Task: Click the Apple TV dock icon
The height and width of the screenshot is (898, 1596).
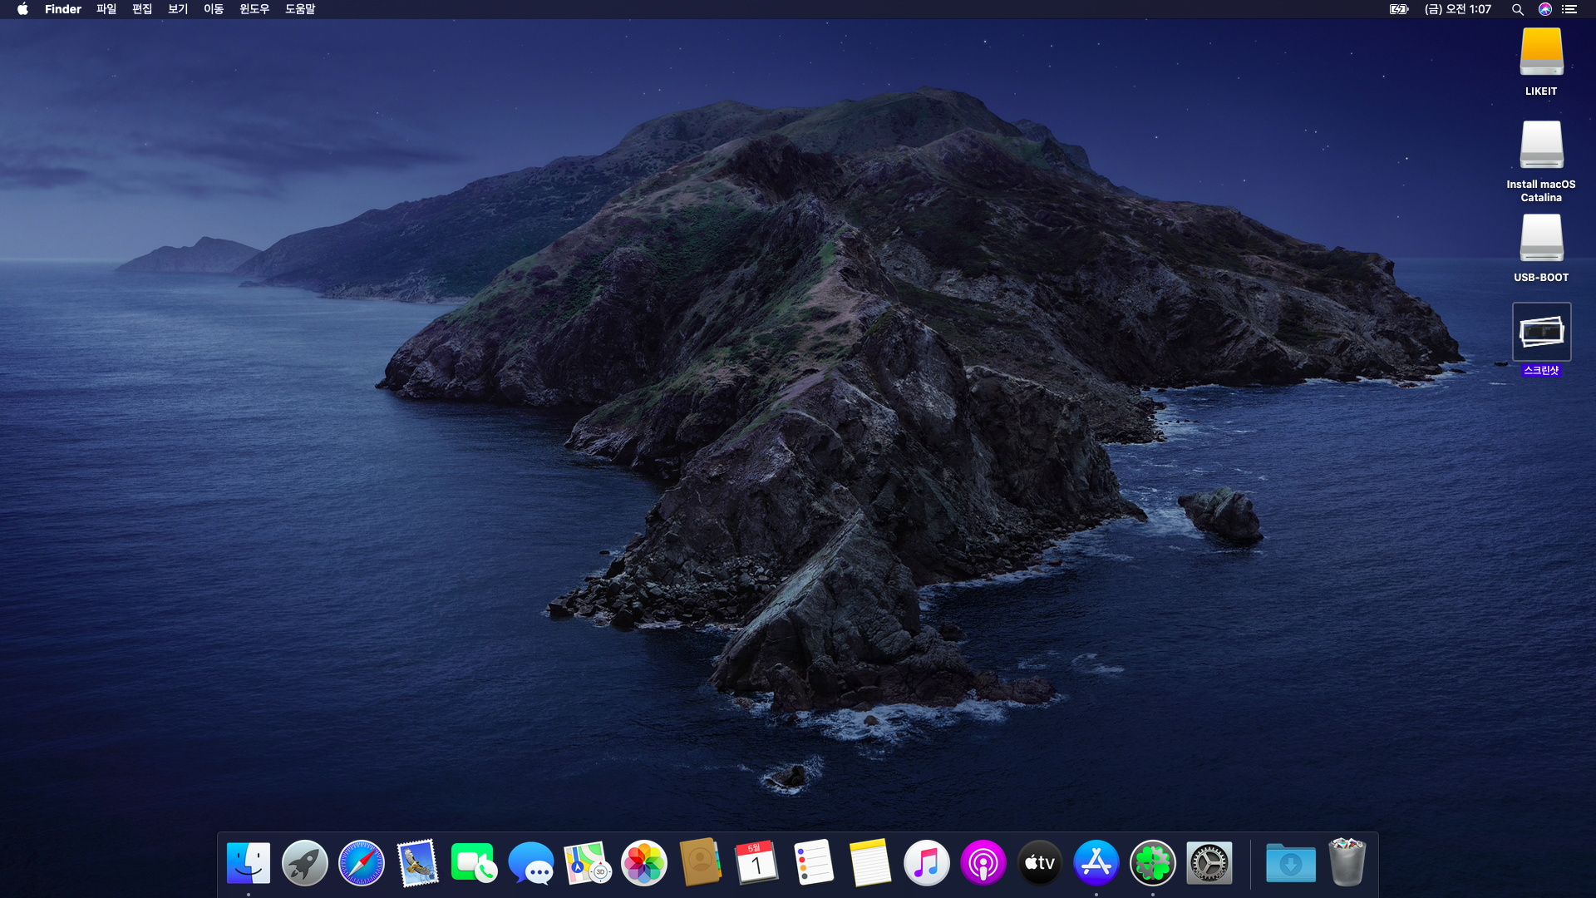Action: coord(1039,863)
